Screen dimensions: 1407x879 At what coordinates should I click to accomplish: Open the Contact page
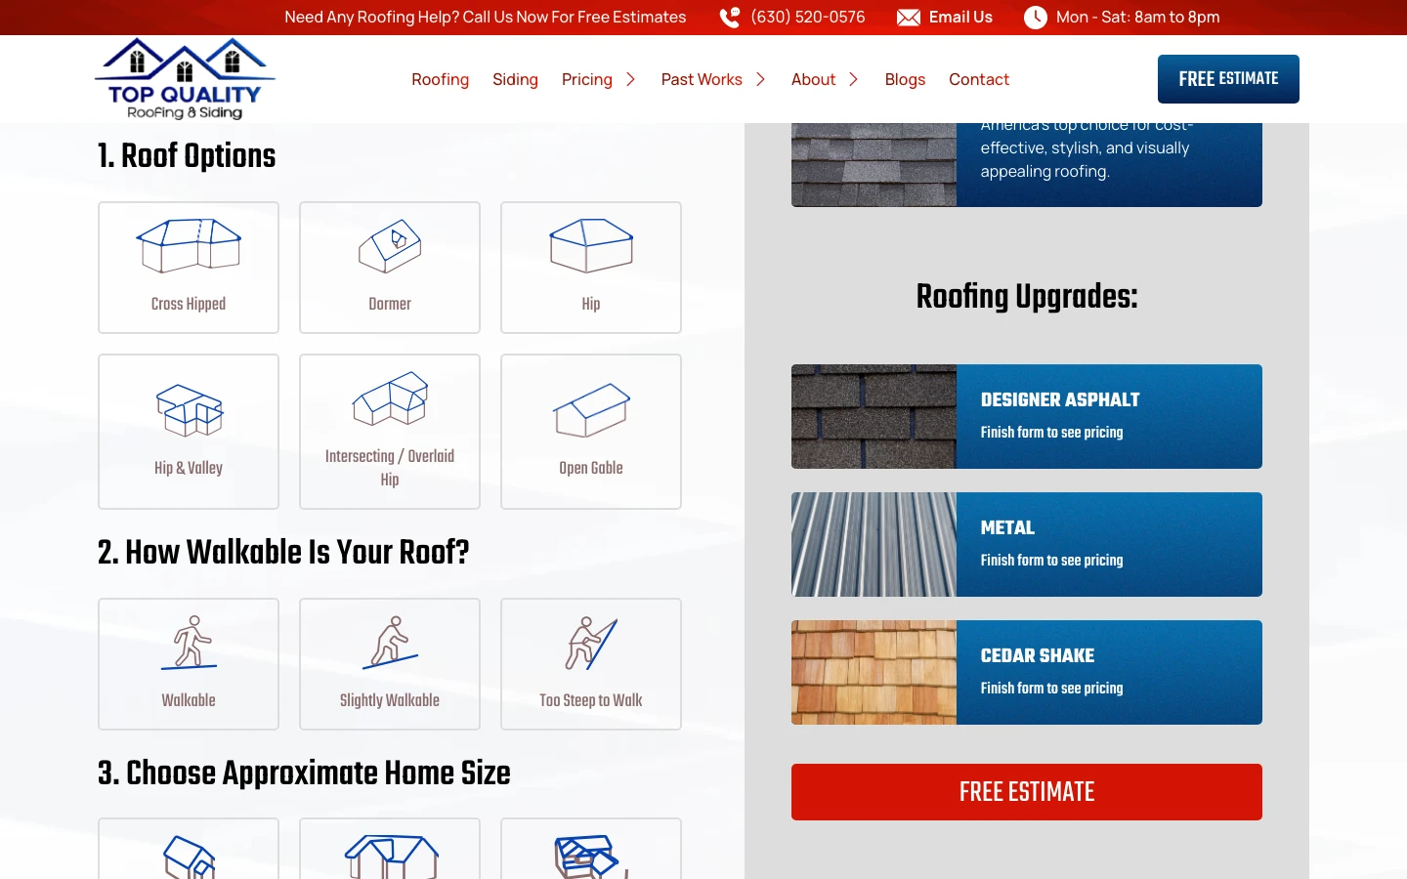click(979, 79)
